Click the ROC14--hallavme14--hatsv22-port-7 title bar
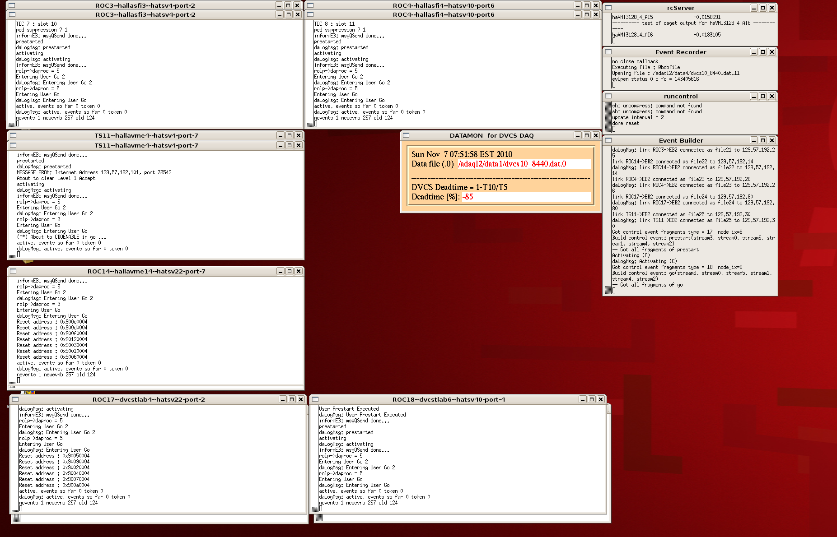 point(146,271)
